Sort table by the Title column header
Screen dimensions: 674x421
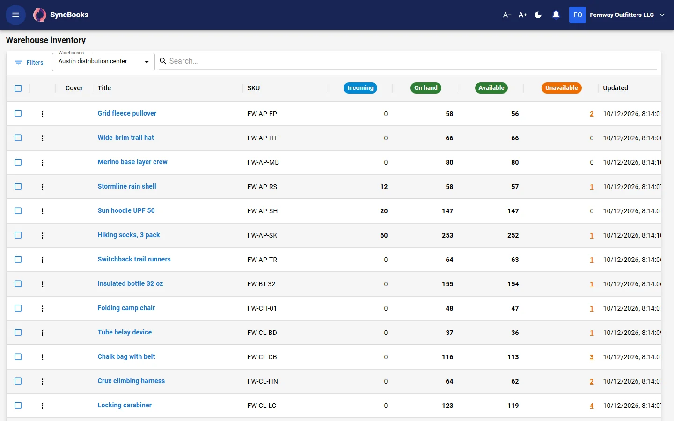point(104,88)
